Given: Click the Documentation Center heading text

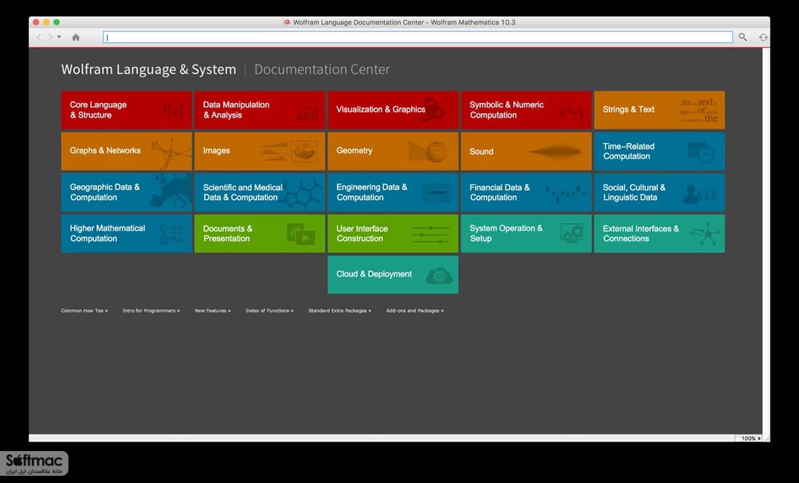Looking at the screenshot, I should point(322,69).
